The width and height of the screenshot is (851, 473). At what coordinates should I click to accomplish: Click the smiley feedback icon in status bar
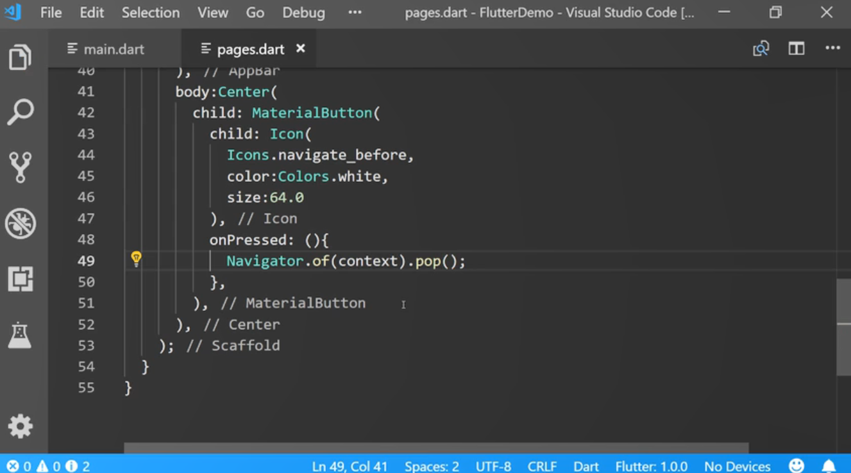click(x=796, y=466)
